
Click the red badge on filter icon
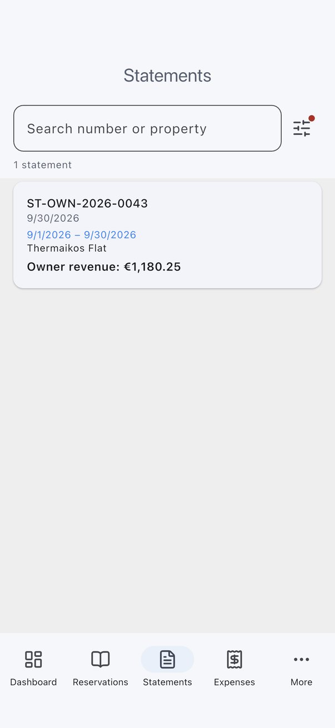312,118
